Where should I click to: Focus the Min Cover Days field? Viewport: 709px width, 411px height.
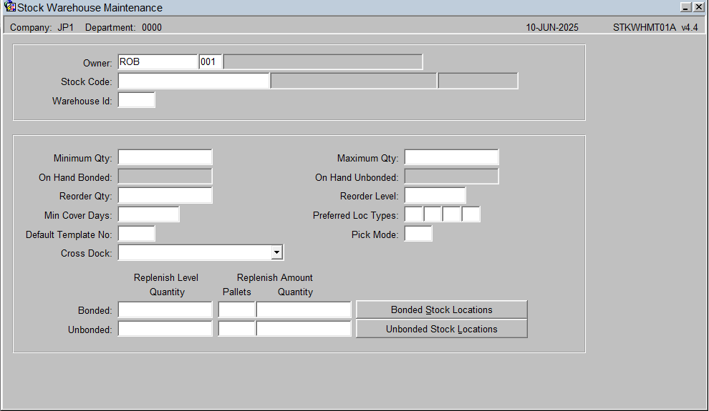(x=148, y=214)
